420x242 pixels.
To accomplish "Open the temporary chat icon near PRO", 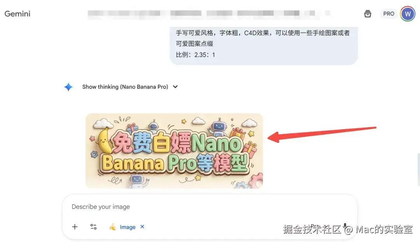I will point(367,14).
